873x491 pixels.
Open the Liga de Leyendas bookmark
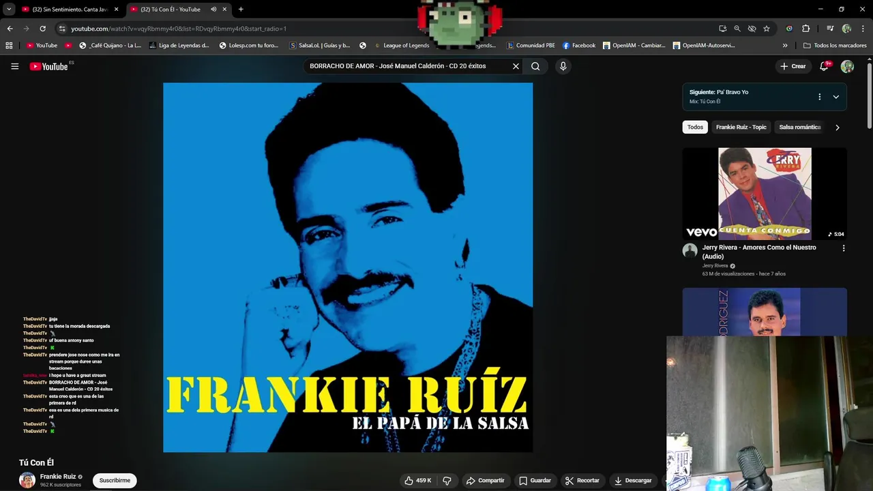[x=179, y=46]
